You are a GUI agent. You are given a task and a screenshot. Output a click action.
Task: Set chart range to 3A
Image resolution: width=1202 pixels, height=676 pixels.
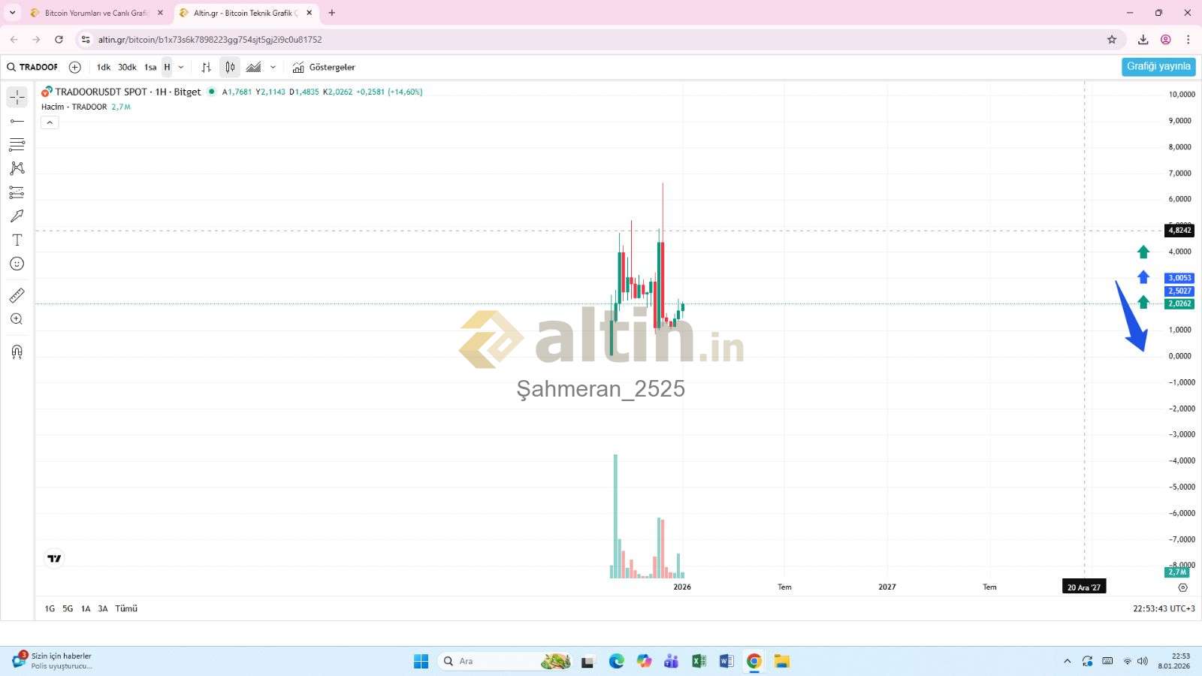pos(103,608)
